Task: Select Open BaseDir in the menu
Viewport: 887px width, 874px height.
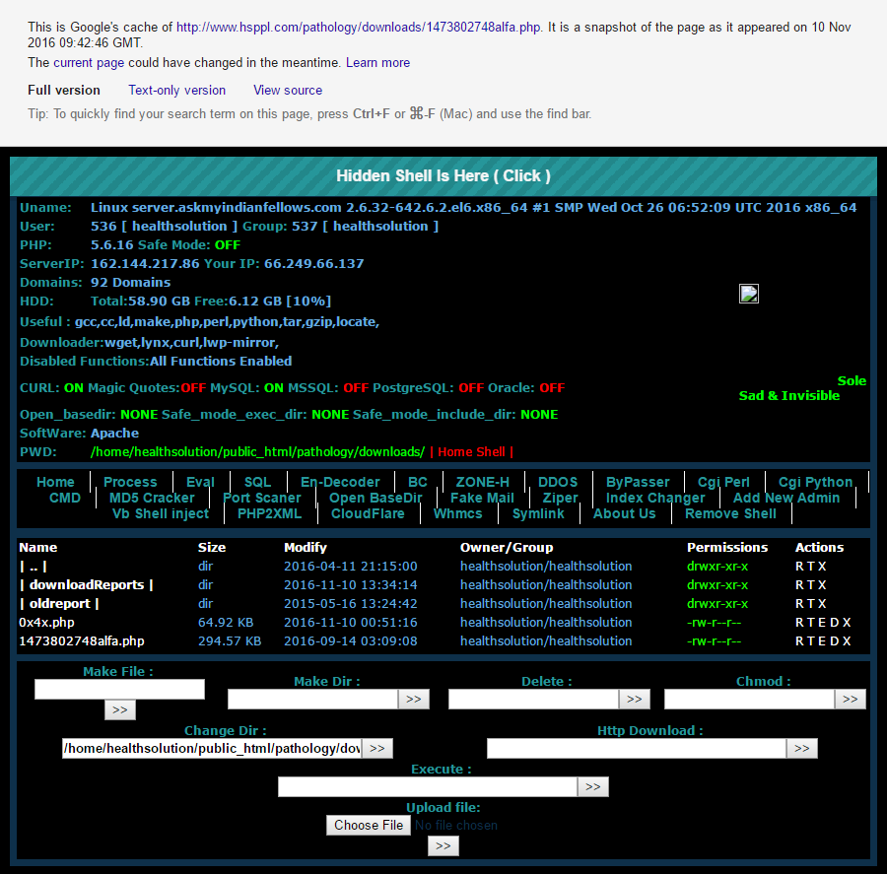Action: 375,498
